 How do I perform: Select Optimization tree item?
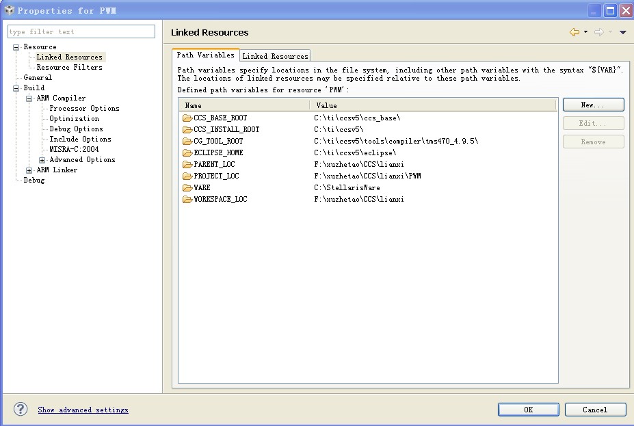(x=75, y=118)
